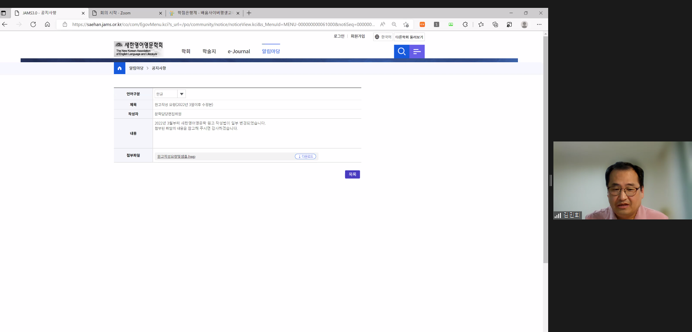Click the Edge collections icon
The height and width of the screenshot is (332, 692).
pos(495,25)
